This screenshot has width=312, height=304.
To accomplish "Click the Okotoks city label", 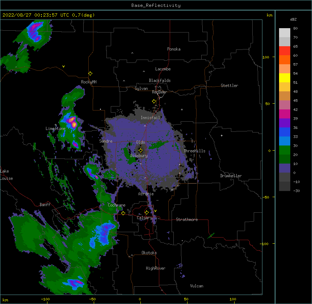I will (x=149, y=253).
